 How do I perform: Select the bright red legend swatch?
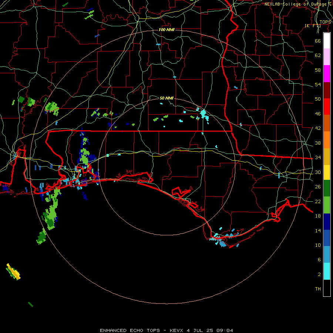click(327, 107)
